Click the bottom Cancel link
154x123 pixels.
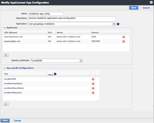pos(18,121)
